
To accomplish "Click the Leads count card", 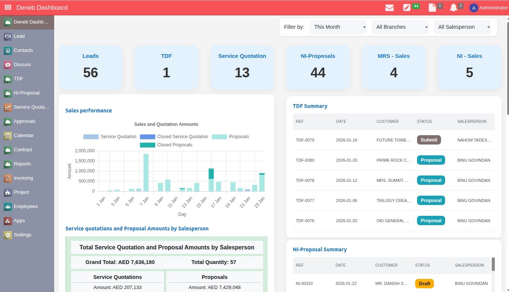I will coord(90,68).
